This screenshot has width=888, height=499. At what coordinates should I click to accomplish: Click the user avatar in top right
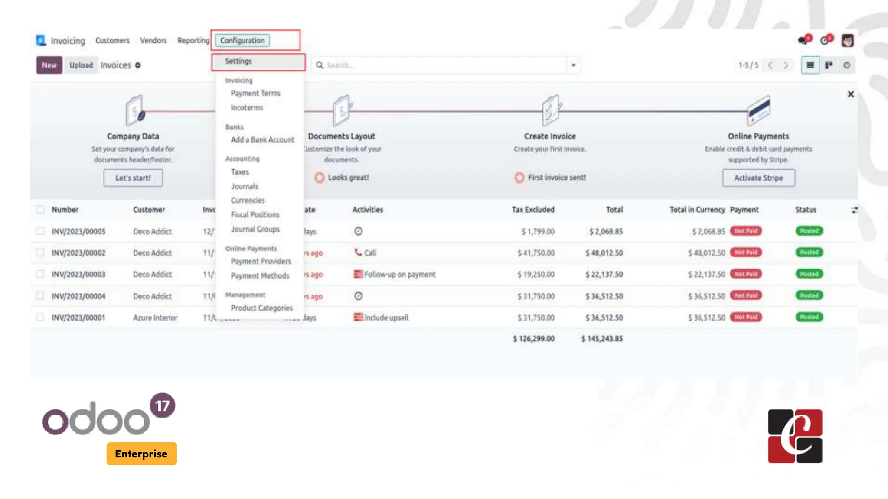pos(847,40)
